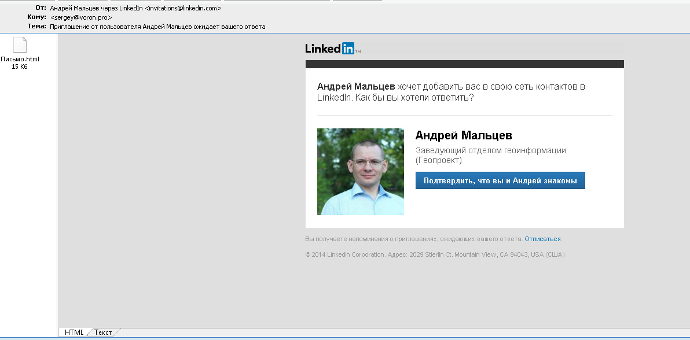Click the От: header label
The height and width of the screenshot is (340, 690).
pyautogui.click(x=41, y=8)
